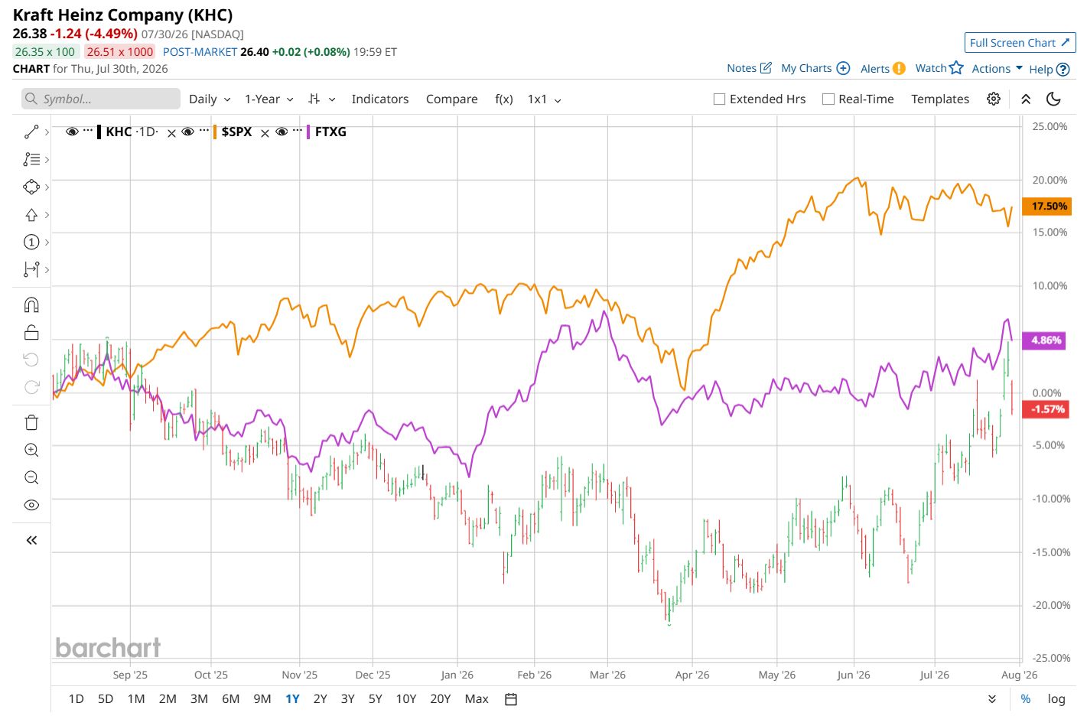Image resolution: width=1087 pixels, height=716 pixels.
Task: Delete drawings with the trash icon
Action: click(31, 423)
